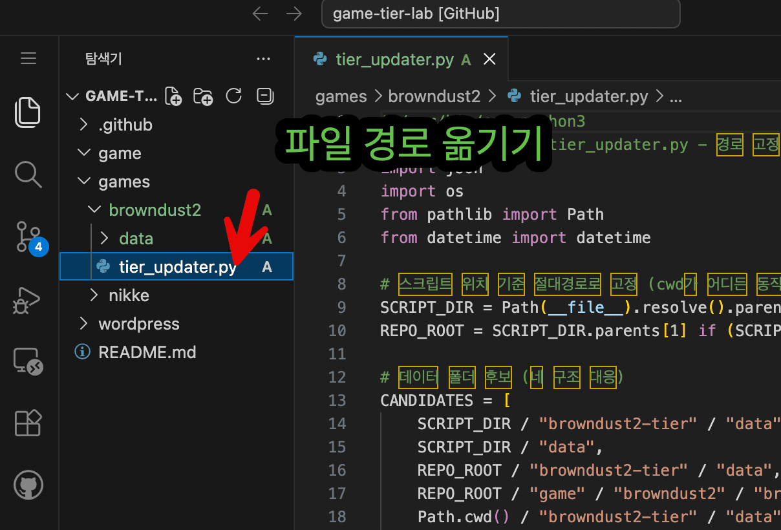Screen dimensions: 781x530
Task: Open the hamburger menu icon
Action: point(28,59)
